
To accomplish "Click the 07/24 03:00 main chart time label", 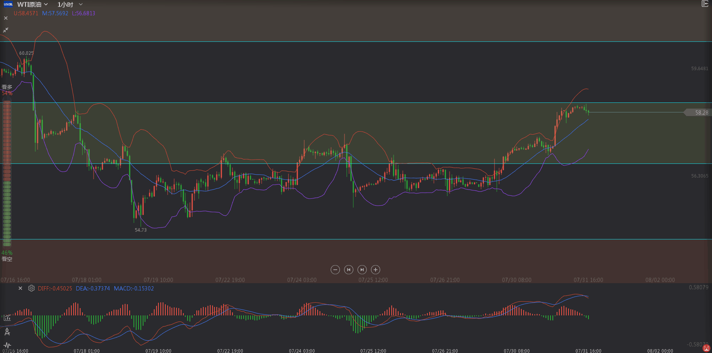I will coord(302,280).
